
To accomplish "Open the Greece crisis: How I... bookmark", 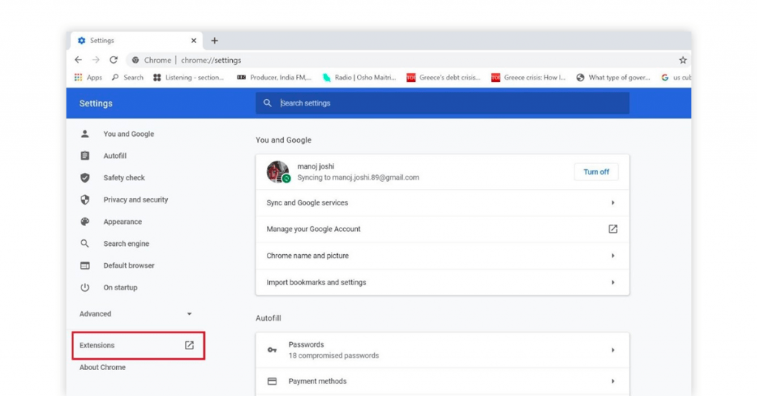I will tap(528, 77).
